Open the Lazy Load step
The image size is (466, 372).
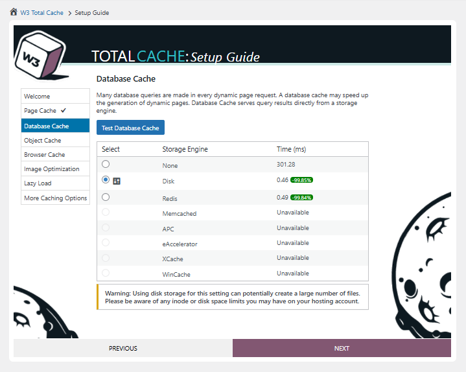38,183
